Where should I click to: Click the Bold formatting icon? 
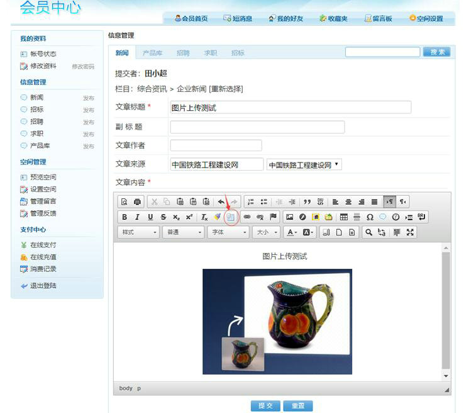click(125, 217)
